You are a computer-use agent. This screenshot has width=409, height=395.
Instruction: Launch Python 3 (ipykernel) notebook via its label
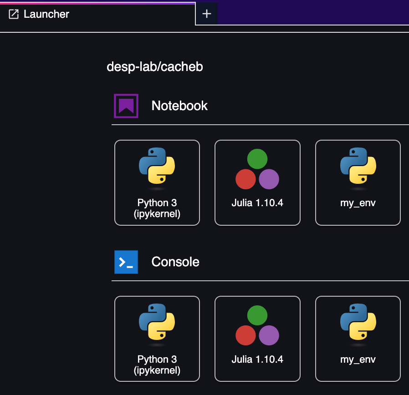tap(157, 208)
